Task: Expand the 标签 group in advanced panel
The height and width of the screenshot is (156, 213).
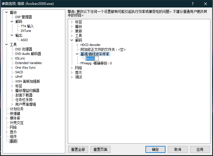Action: pyautogui.click(x=72, y=22)
